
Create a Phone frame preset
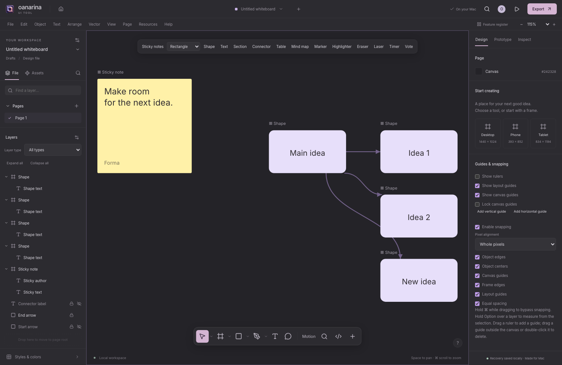[x=515, y=133]
